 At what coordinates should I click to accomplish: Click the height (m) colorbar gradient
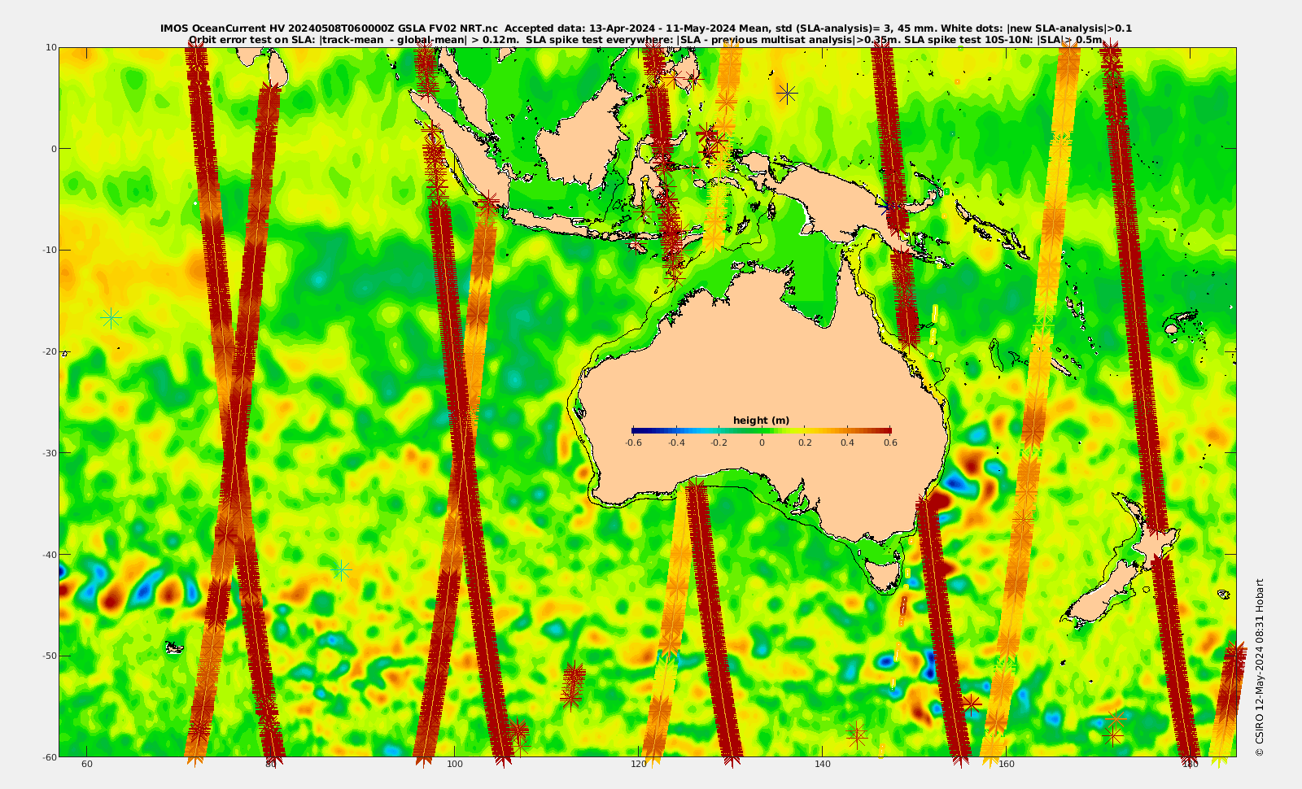[x=762, y=430]
